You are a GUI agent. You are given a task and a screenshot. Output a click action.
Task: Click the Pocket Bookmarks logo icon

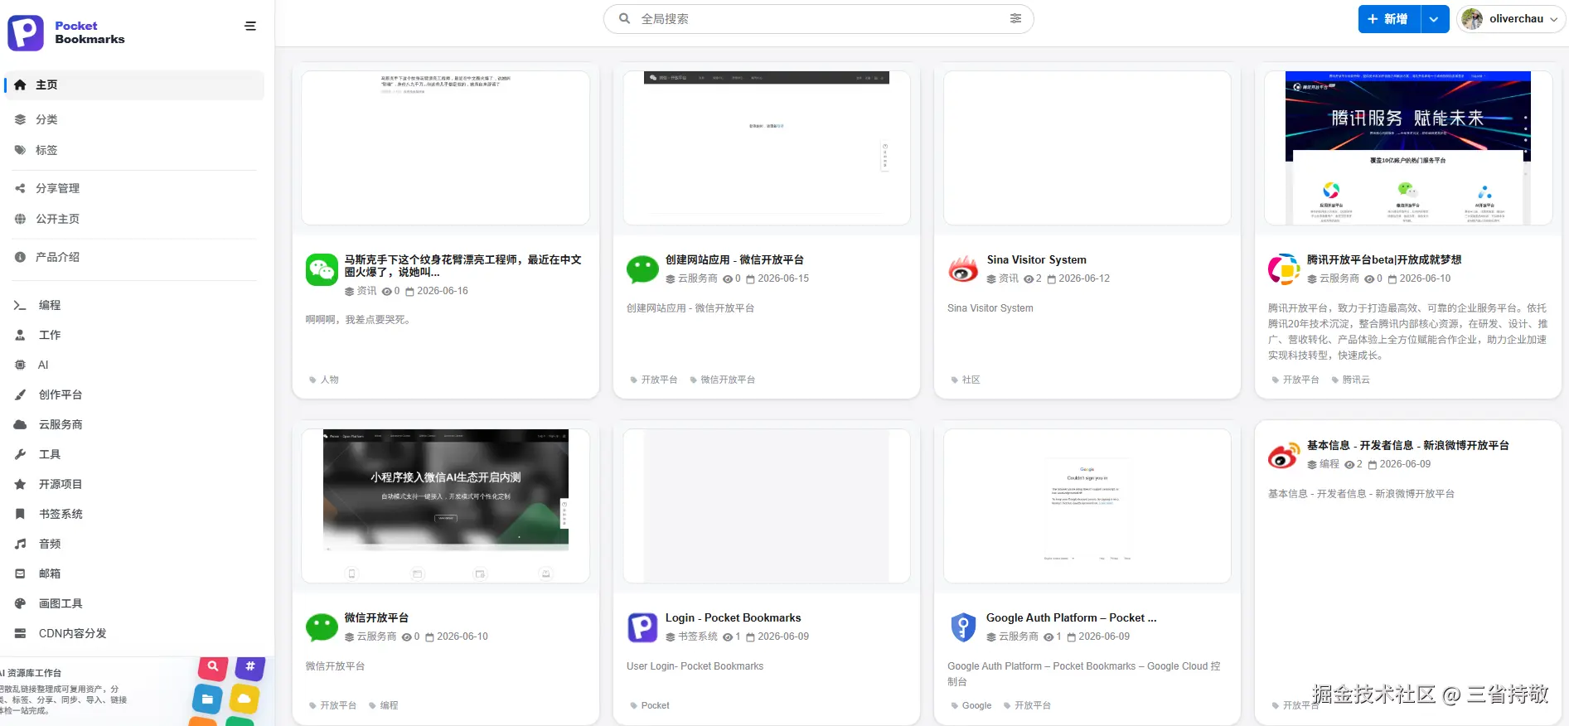click(26, 33)
